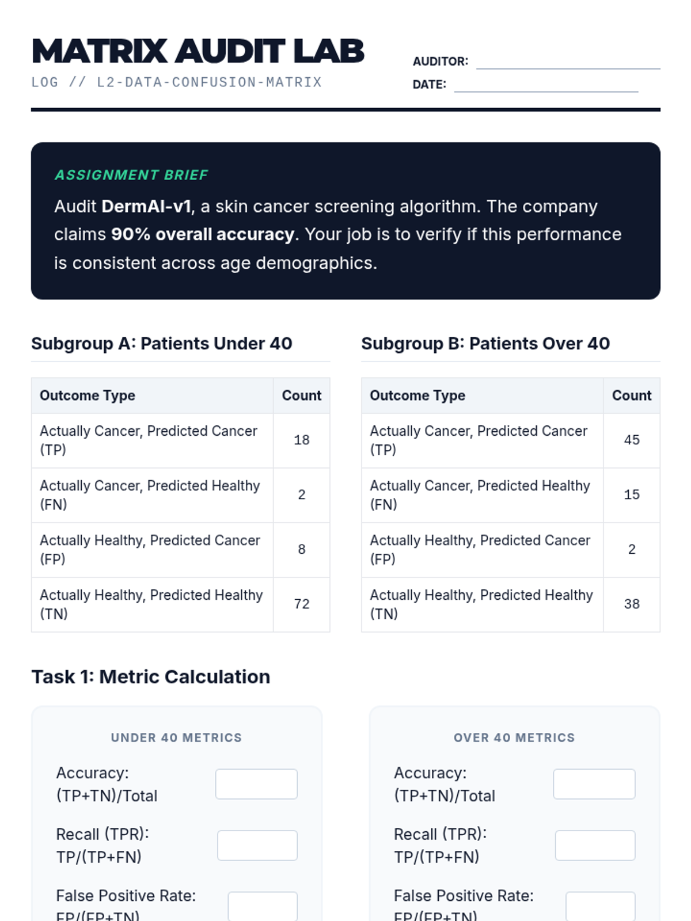Click Over 40 False Positive Rate box
The width and height of the screenshot is (691, 921).
pyautogui.click(x=600, y=906)
